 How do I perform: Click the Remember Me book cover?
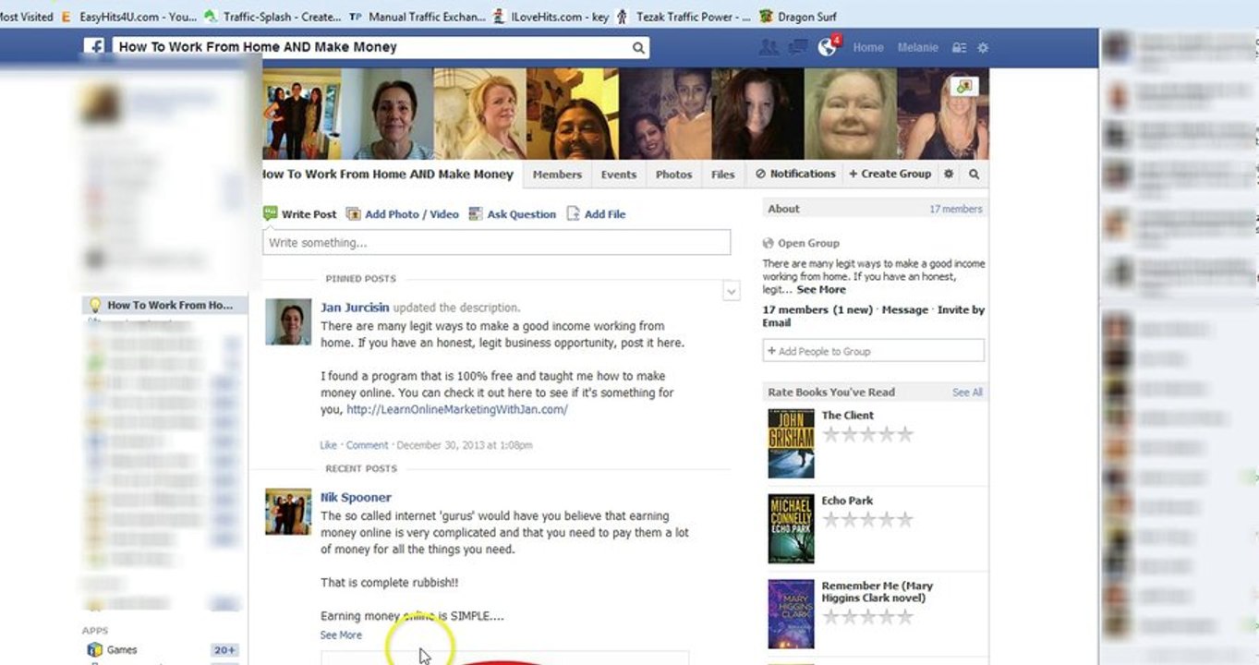[x=791, y=613]
